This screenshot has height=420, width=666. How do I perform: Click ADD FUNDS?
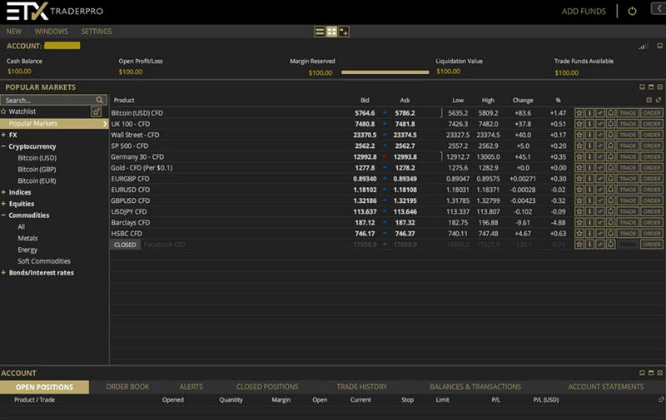click(x=584, y=12)
